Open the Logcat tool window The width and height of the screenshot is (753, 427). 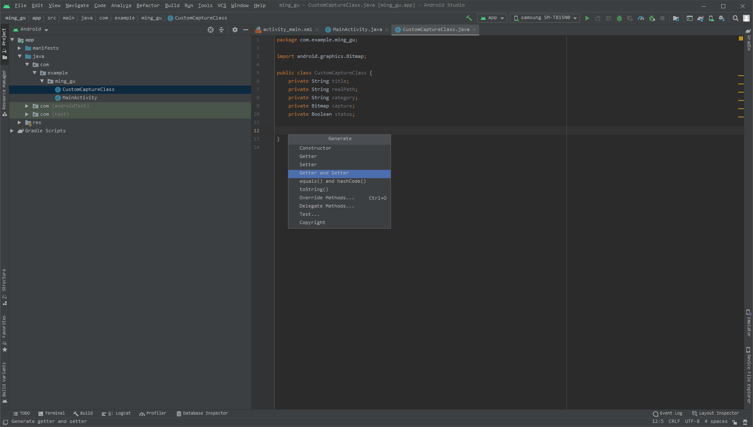coord(116,413)
